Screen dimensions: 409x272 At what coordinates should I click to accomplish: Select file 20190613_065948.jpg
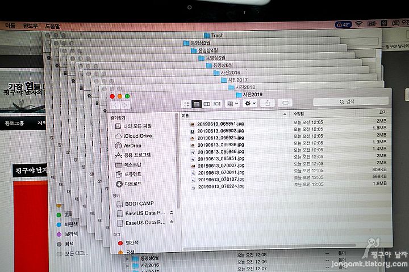[x=220, y=151]
